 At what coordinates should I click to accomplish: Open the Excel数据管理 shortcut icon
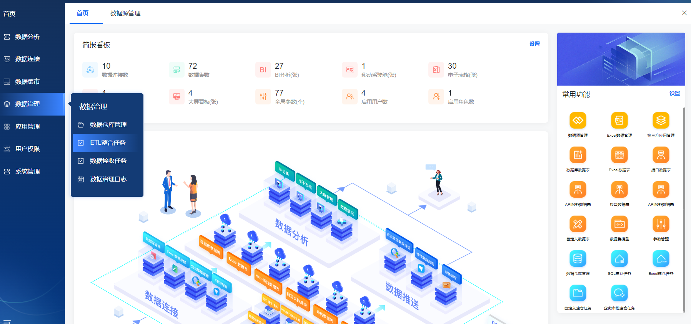(x=619, y=121)
